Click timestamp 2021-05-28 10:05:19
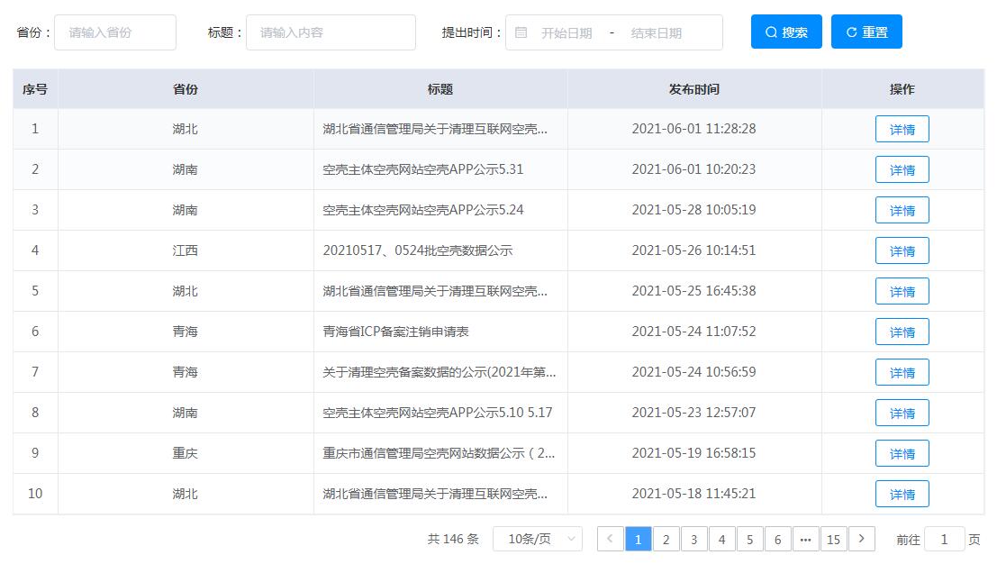The image size is (997, 573). [693, 210]
